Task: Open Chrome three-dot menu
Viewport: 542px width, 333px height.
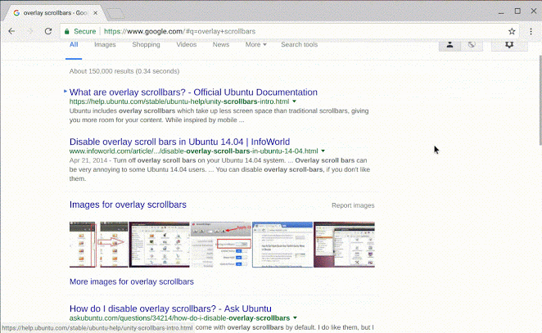Action: 530,31
